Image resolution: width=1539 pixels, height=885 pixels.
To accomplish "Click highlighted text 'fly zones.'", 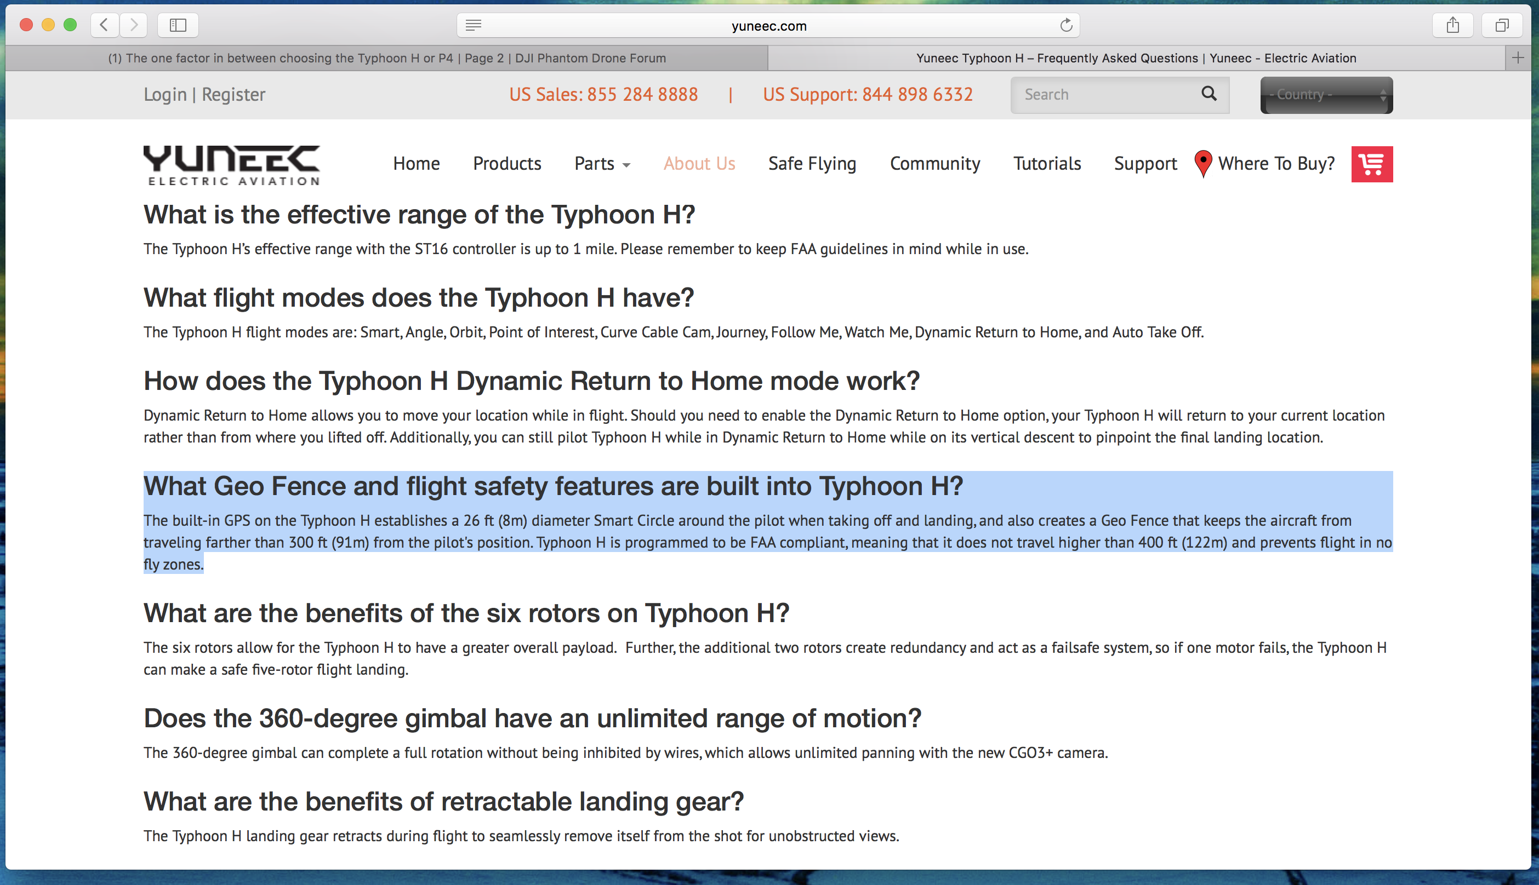I will [x=173, y=565].
